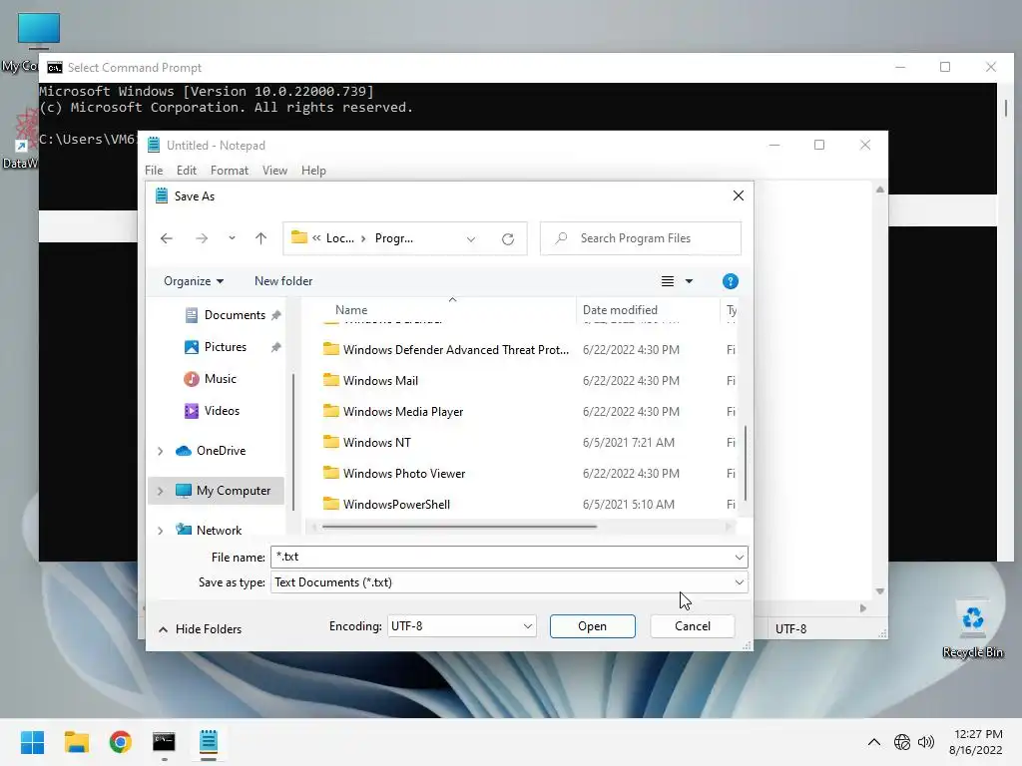Open network status tray icon
Viewport: 1022px width, 766px height.
(902, 742)
